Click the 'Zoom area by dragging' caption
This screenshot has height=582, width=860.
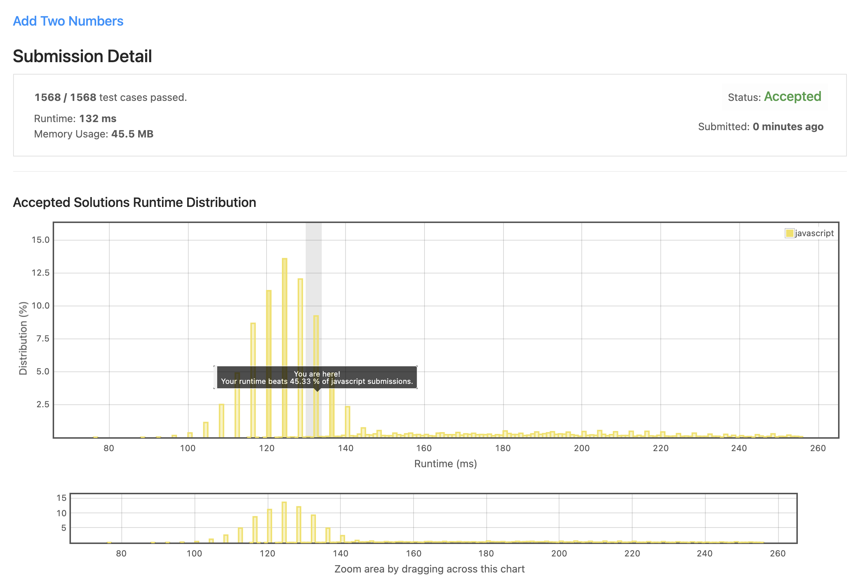[429, 569]
